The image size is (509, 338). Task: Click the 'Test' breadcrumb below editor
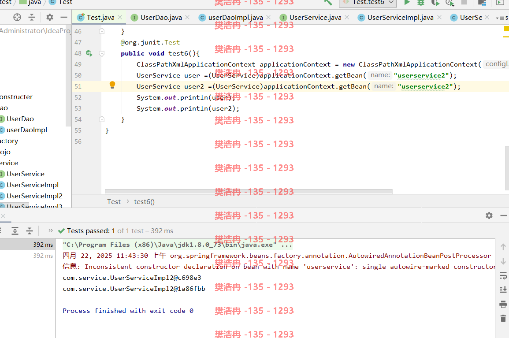pyautogui.click(x=114, y=202)
